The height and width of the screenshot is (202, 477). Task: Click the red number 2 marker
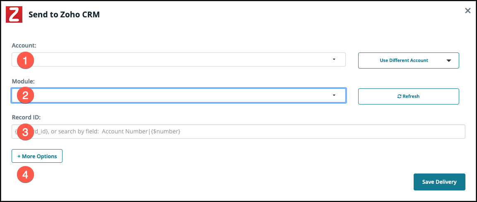(x=25, y=96)
